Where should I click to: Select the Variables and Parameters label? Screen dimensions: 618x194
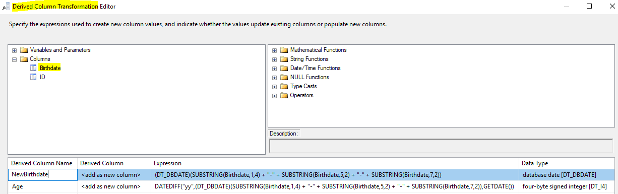pyautogui.click(x=60, y=50)
